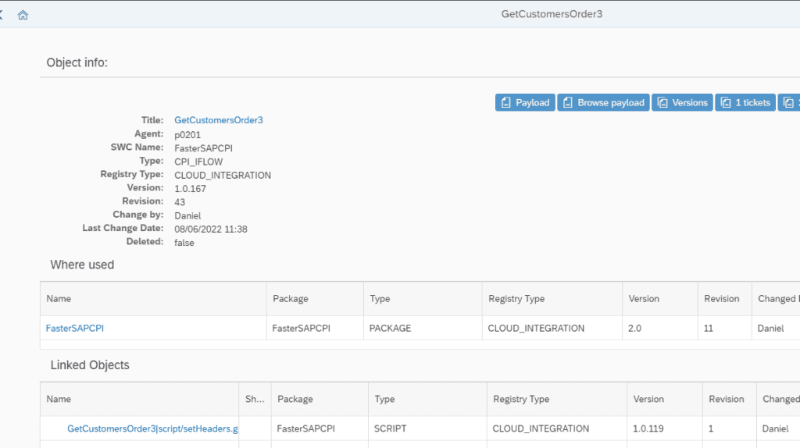800x448 pixels.
Task: Click the GetCustomersOrder3 page title
Action: pyautogui.click(x=552, y=14)
